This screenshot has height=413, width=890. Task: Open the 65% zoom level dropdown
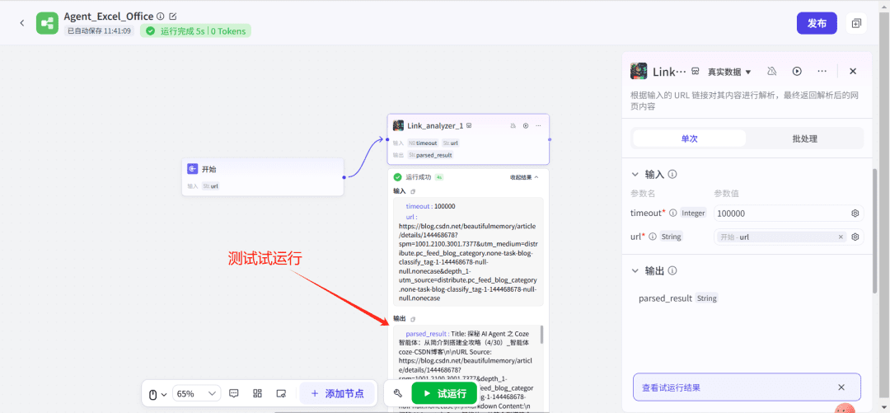tap(197, 394)
